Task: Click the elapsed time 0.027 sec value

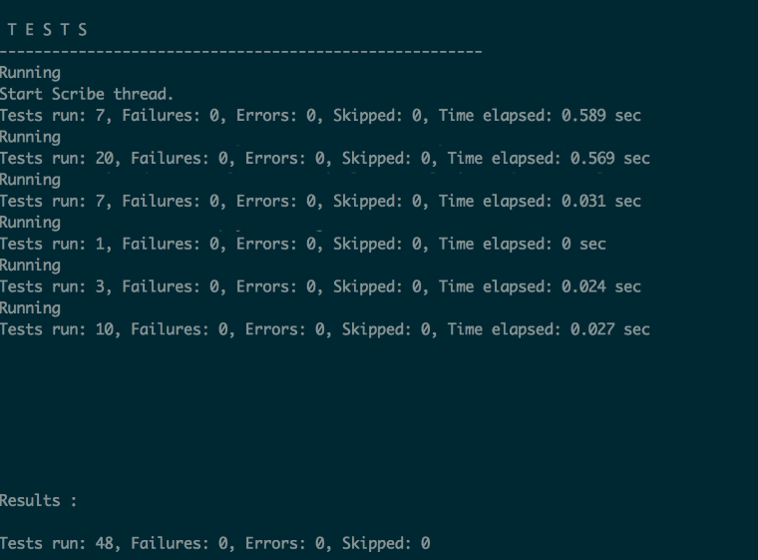Action: 609,329
